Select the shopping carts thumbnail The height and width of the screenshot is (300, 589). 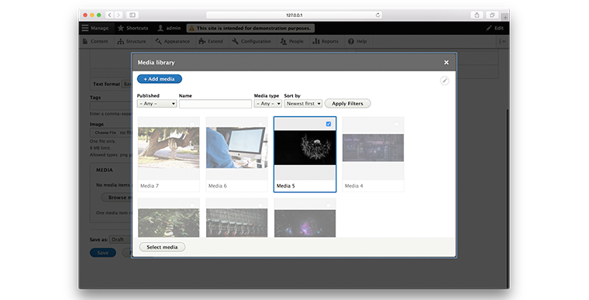click(236, 223)
